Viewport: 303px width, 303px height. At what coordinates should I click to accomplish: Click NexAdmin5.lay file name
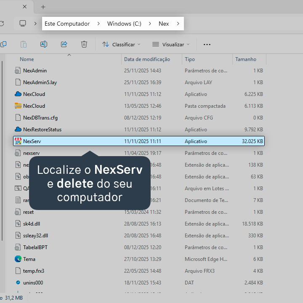click(40, 82)
